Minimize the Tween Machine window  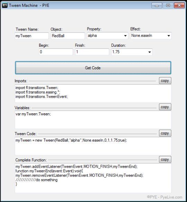[x=157, y=6]
